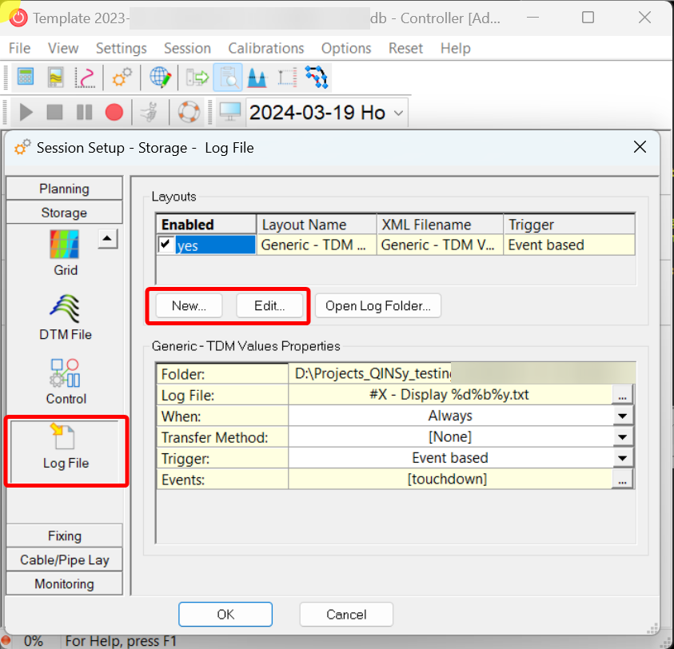Switch to the Planning section
Viewport: 674px width, 649px height.
point(65,189)
